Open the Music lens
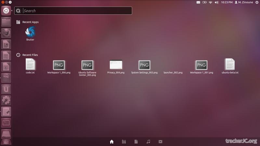Viewport: 260px width, 146px height. (148, 142)
